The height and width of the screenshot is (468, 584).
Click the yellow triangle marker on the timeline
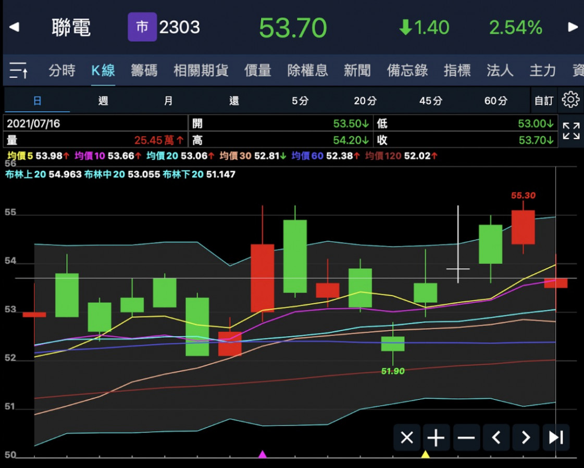[425, 454]
